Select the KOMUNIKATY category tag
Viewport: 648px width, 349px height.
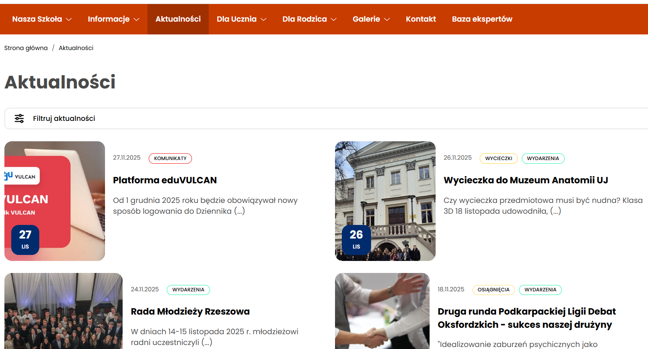pyautogui.click(x=170, y=158)
